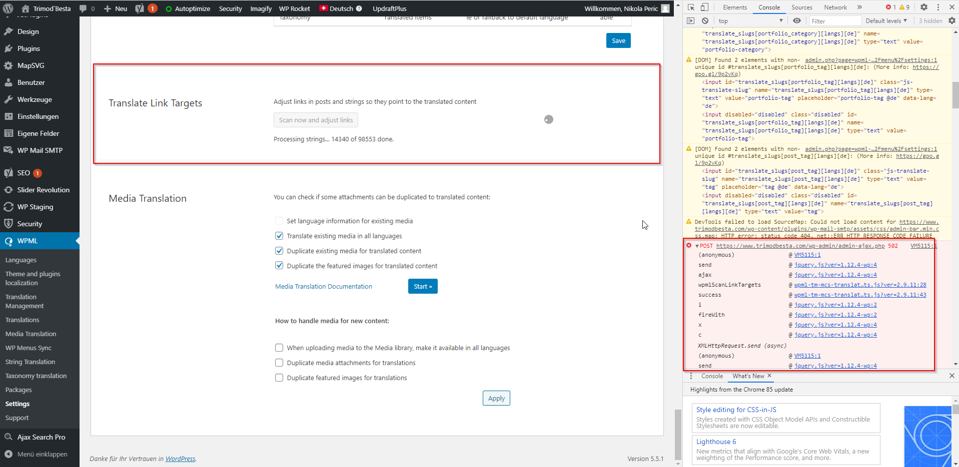
Task: Open the console settings gear next to 3 hidden
Action: (951, 20)
